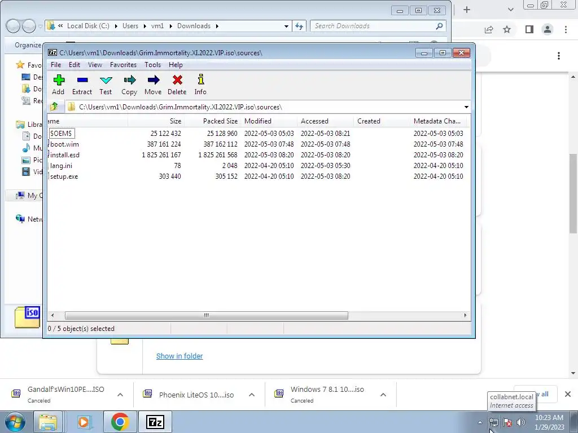The image size is (578, 433).
Task: Open Organize menu in Explorer
Action: click(28, 45)
